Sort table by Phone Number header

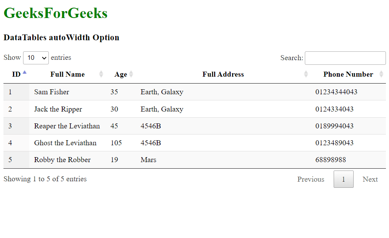(348, 74)
